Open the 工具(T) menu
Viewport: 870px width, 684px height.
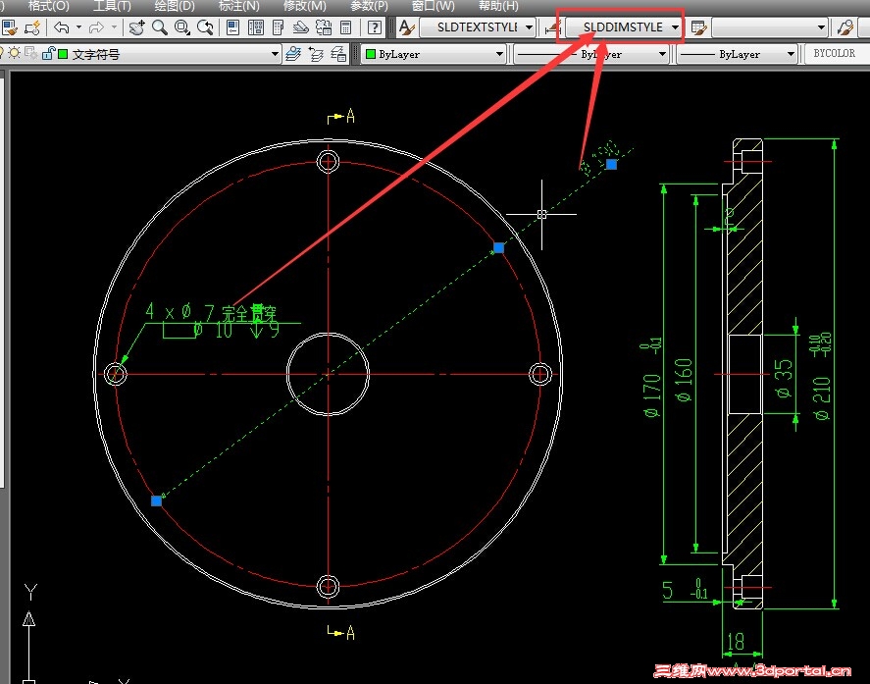pyautogui.click(x=112, y=6)
